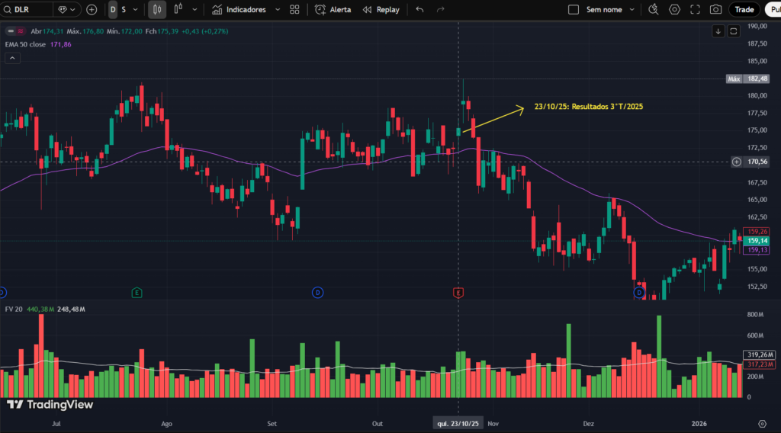Enter fullscreen mode icon

point(695,9)
